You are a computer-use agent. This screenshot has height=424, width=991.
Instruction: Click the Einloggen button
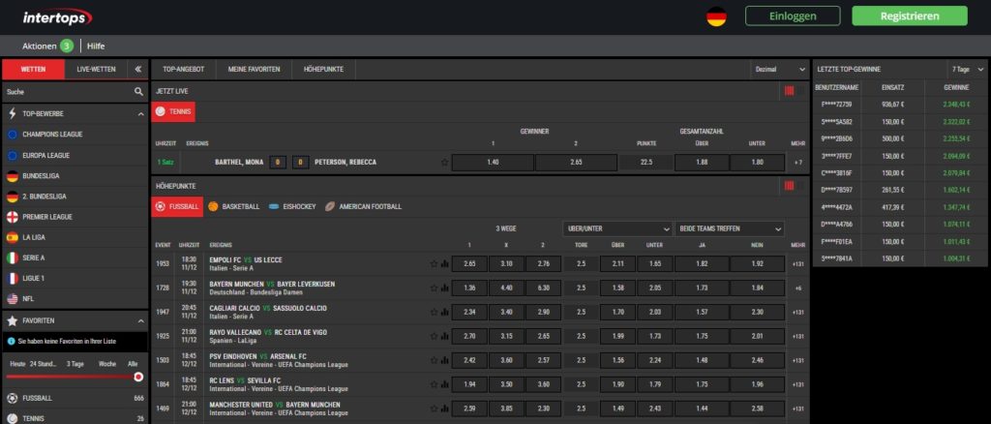[x=793, y=15]
